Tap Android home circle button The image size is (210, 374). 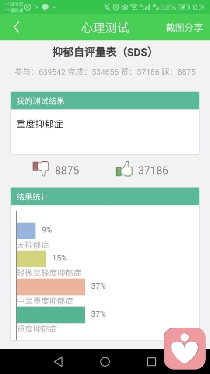pyautogui.click(x=105, y=362)
